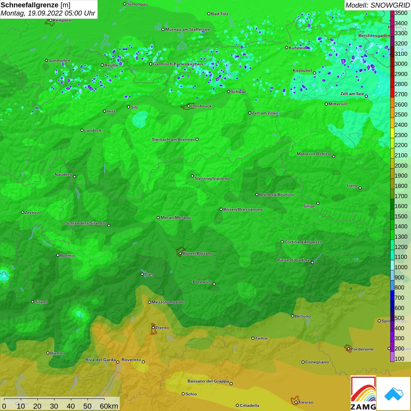
Task: Click the 'Rovereto' label
Action: point(131,360)
